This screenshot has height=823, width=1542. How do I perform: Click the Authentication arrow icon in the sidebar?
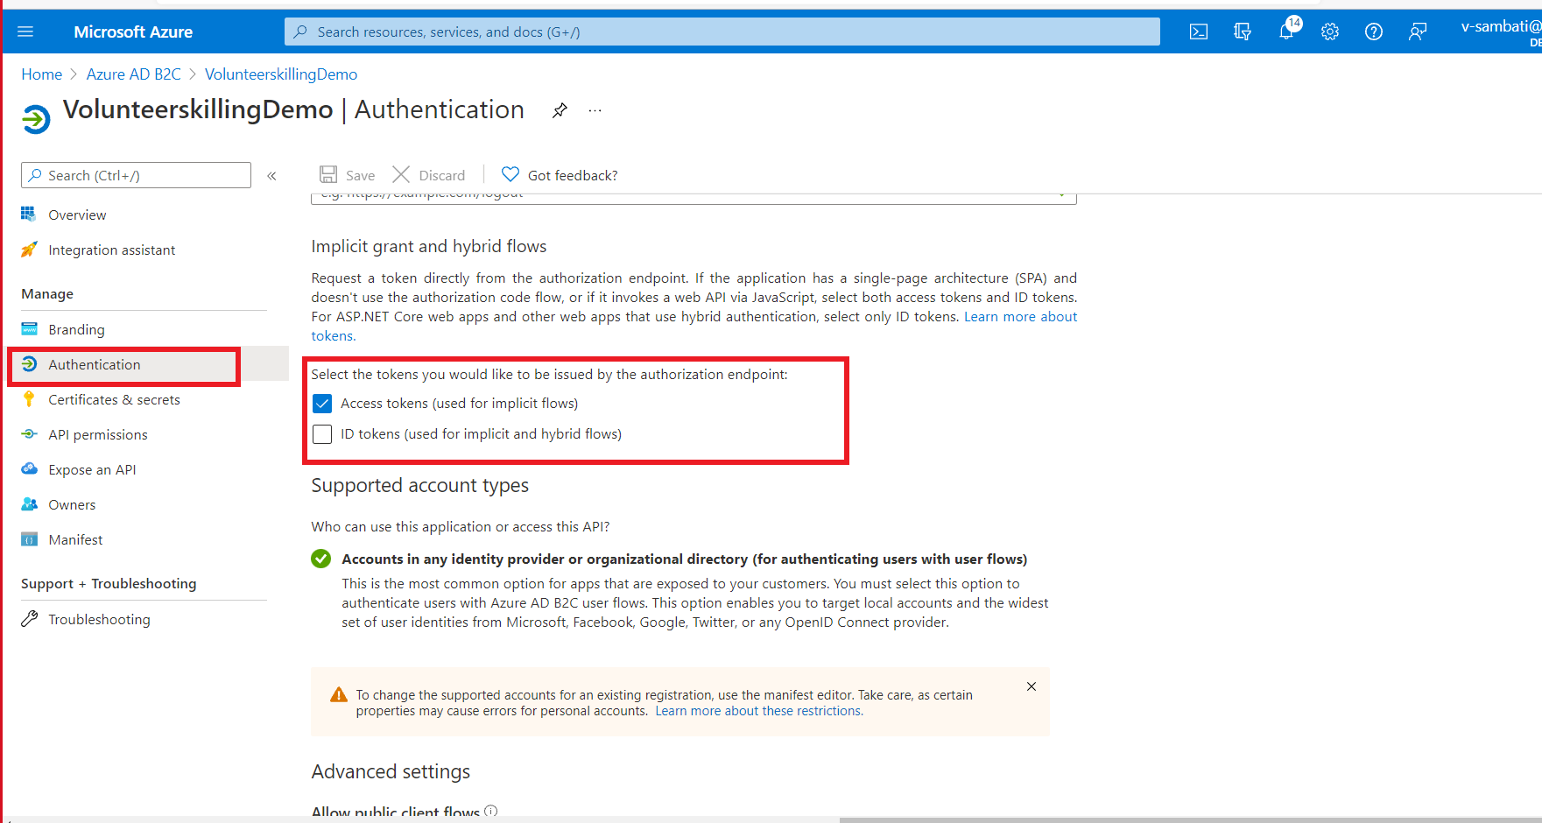(x=29, y=364)
